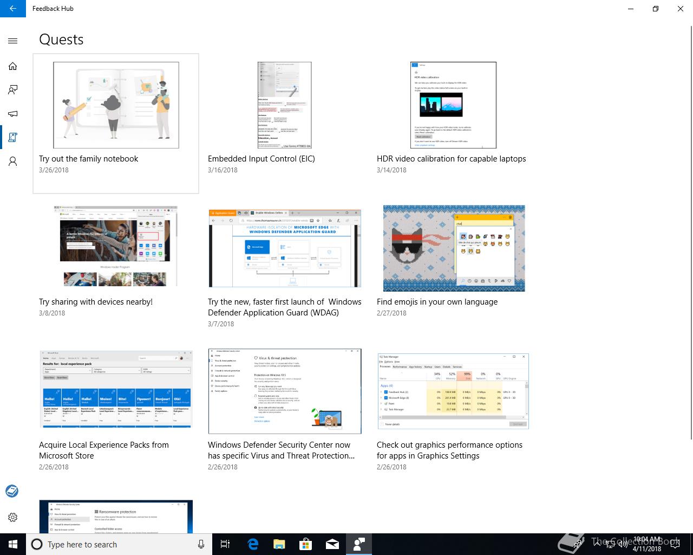Open Virus & threat protection thumbnail
The height and width of the screenshot is (555, 693).
tap(285, 391)
